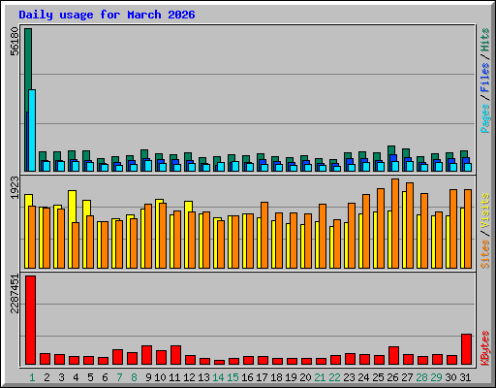Click the 'Visits' legend label
496x388 pixels.
pyautogui.click(x=485, y=210)
